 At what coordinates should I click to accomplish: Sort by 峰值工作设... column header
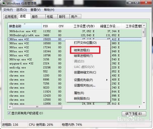(109, 26)
